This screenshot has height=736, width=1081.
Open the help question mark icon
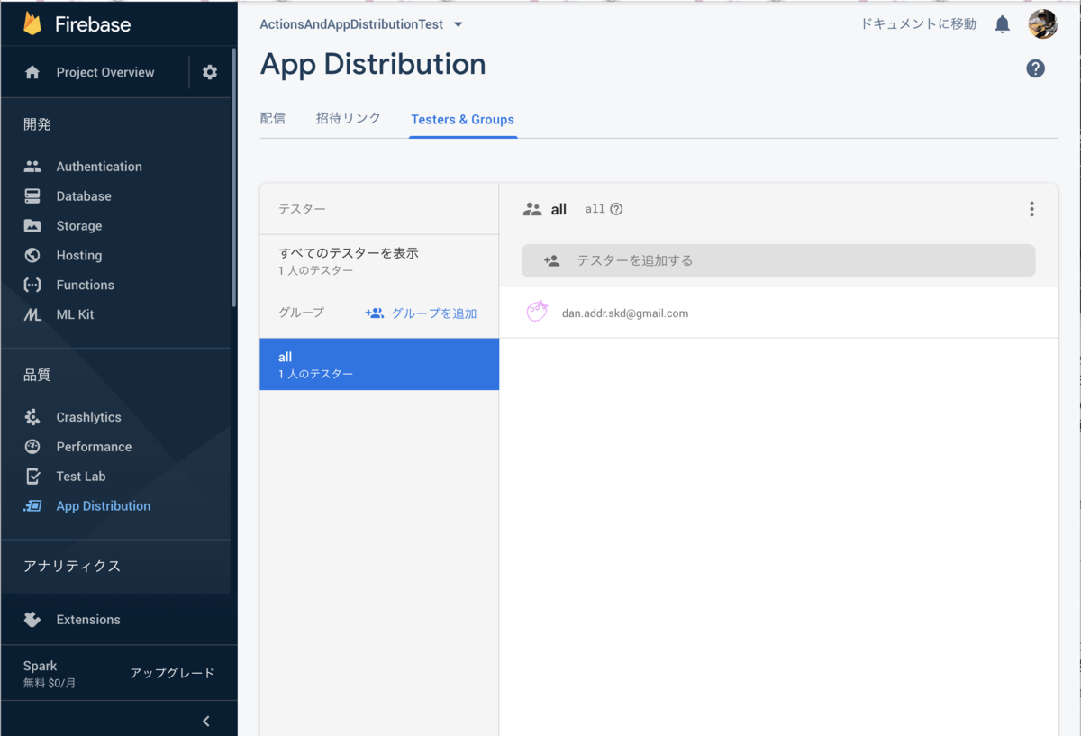tap(1036, 68)
